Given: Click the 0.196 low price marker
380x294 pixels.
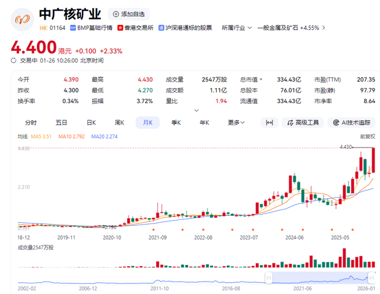Looking at the screenshot, I should click(110, 227).
